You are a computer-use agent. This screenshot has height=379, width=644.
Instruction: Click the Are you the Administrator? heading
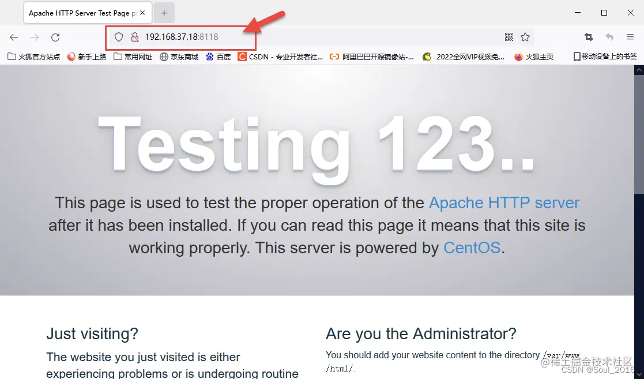pos(421,333)
